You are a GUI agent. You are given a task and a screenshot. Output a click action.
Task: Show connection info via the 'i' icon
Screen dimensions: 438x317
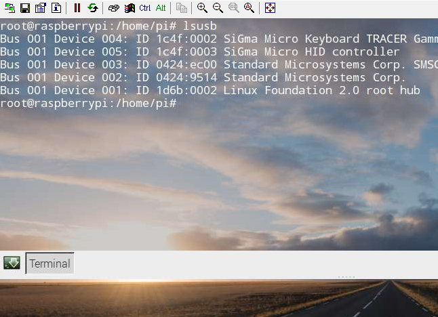click(56, 8)
